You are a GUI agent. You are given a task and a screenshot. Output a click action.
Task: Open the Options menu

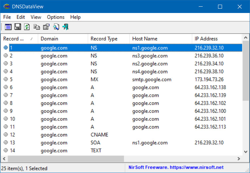(x=56, y=17)
